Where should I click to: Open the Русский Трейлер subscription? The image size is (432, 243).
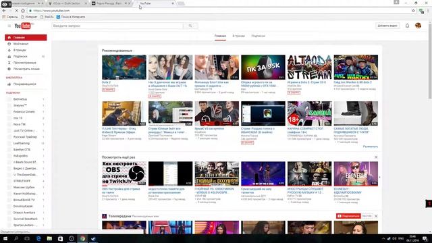point(26,137)
